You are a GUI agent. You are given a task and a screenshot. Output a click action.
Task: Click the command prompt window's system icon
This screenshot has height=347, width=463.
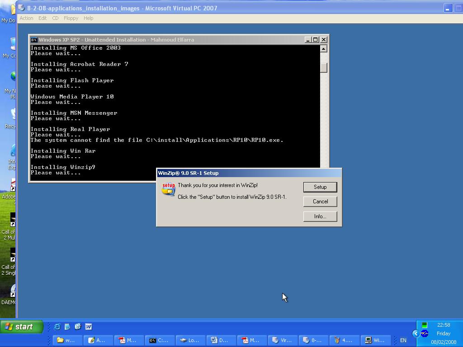tap(34, 40)
